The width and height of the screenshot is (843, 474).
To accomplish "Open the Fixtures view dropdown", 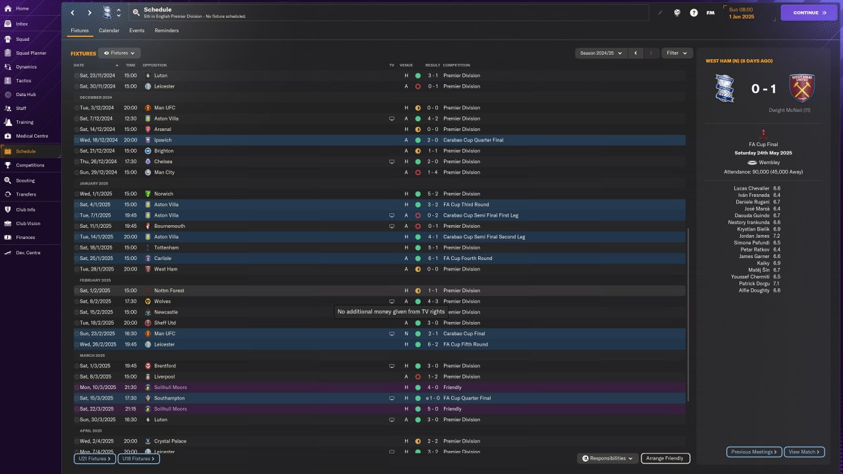I will pyautogui.click(x=120, y=53).
